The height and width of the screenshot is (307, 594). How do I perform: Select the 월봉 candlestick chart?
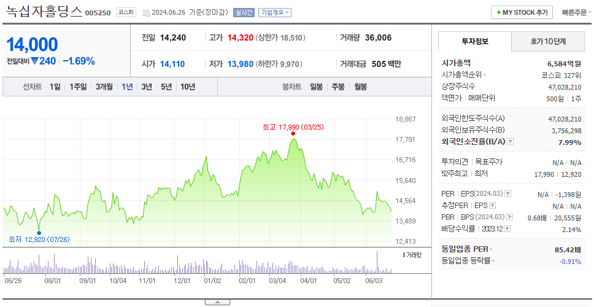point(361,87)
